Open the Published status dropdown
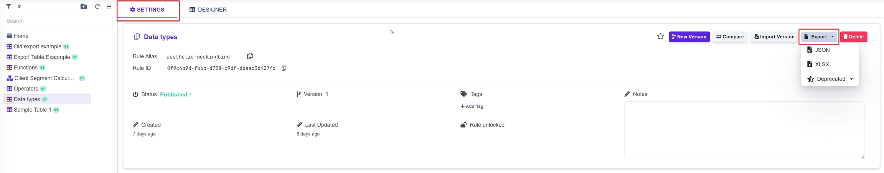This screenshot has width=884, height=173. pyautogui.click(x=176, y=94)
